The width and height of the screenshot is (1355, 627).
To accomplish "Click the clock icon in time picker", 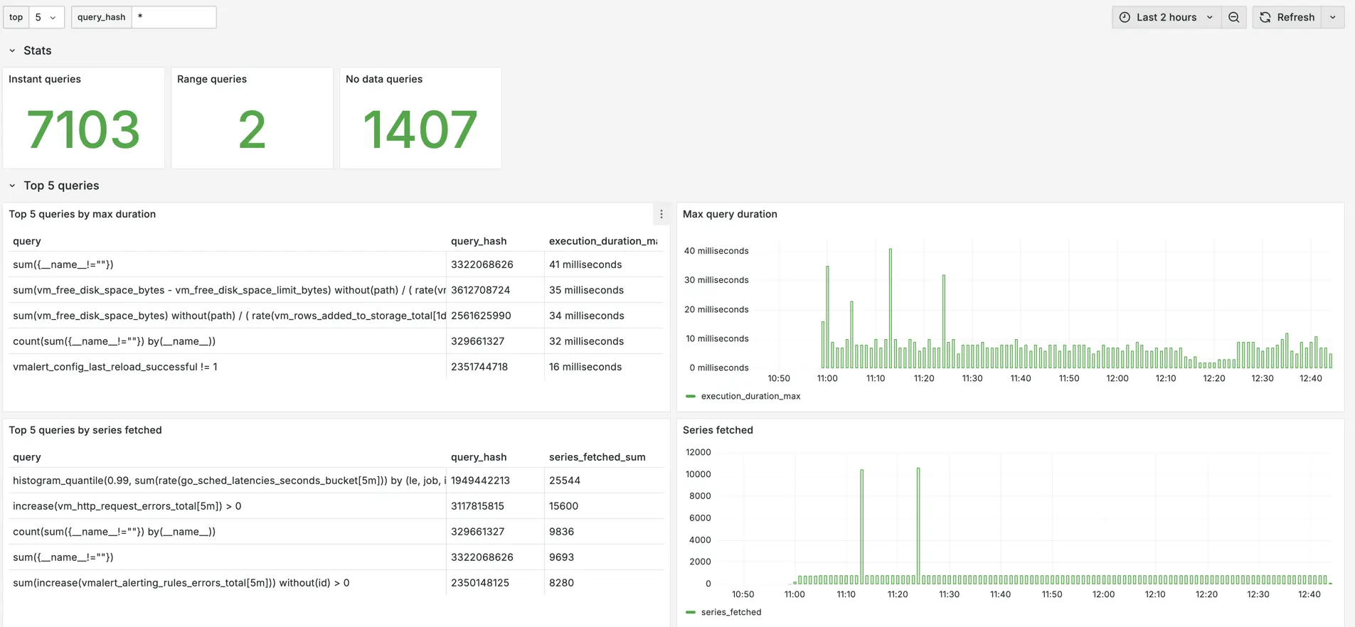I will (1125, 17).
